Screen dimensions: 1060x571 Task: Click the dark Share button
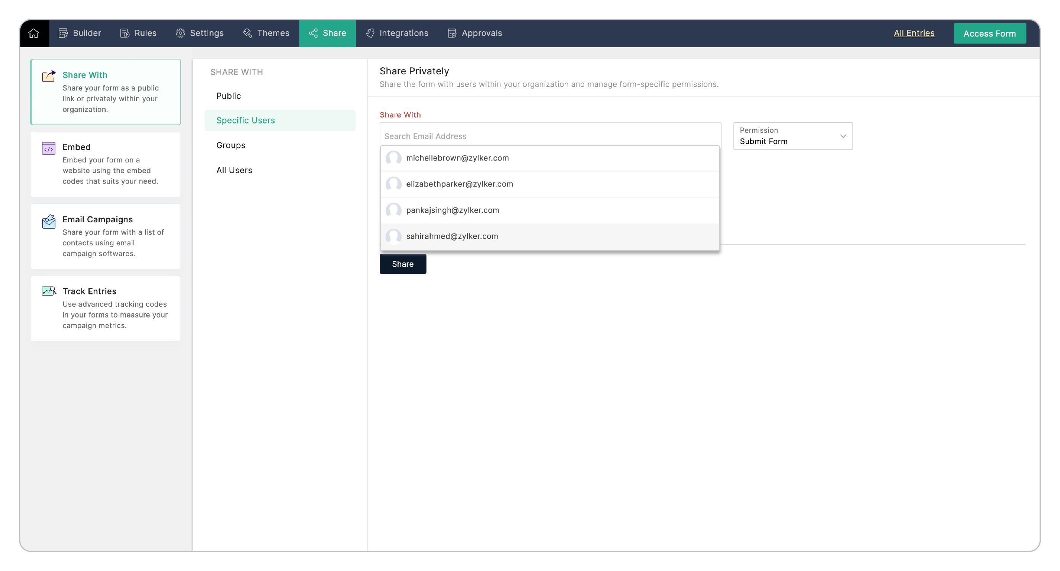402,264
